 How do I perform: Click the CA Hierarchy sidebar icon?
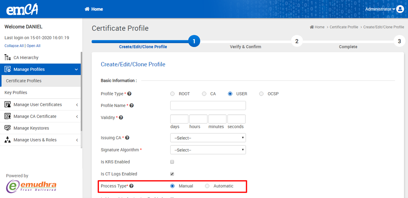8,57
